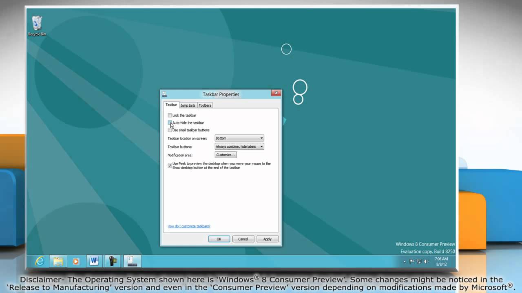Confirm with the OK button
522x293 pixels.
(219, 239)
